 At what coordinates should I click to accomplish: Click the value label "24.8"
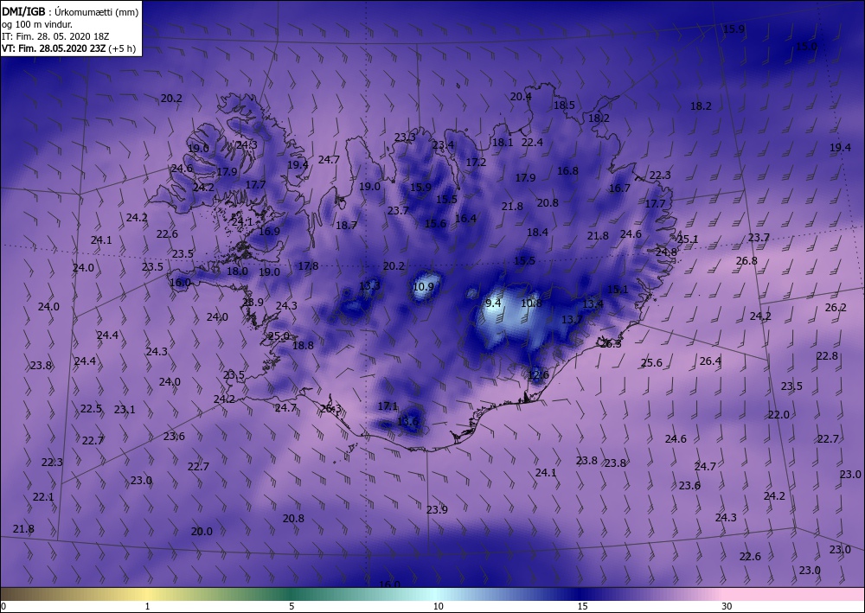666,252
